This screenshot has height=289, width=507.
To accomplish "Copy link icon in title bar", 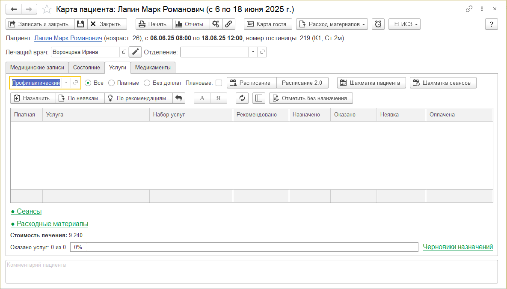I will pyautogui.click(x=469, y=9).
